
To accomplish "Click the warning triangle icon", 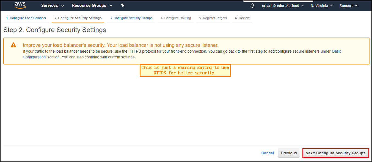I will [13, 45].
